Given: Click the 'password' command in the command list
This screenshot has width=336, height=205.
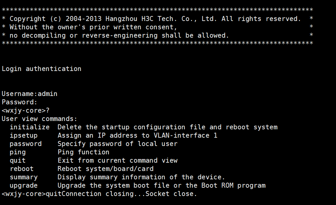Looking at the screenshot, I should click(x=25, y=144).
